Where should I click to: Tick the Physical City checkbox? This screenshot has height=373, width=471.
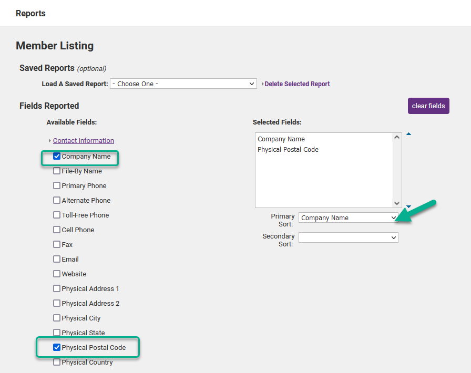tap(57, 318)
